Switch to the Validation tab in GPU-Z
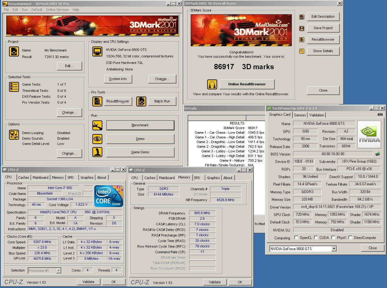The image size is (387, 288). 317,115
